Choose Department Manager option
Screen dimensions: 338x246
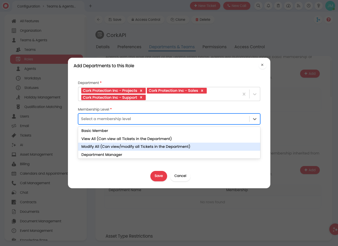tap(169, 154)
